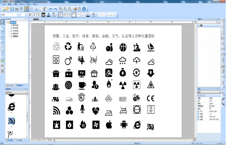Click the save icon in data panel
Viewport: 226px width, 145px height.
[x=201, y=26]
